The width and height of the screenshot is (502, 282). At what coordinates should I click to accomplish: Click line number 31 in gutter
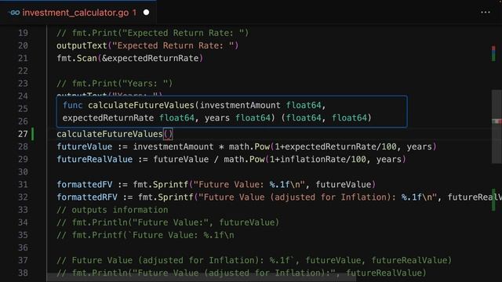[23, 185]
